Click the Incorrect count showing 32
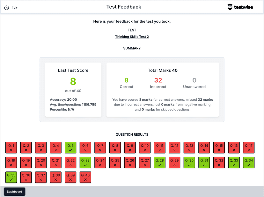This screenshot has height=197, width=264. [158, 80]
